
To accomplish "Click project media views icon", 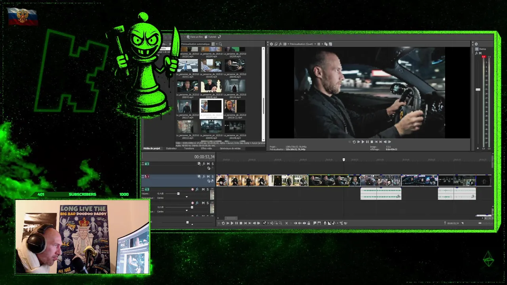I will pos(213,44).
